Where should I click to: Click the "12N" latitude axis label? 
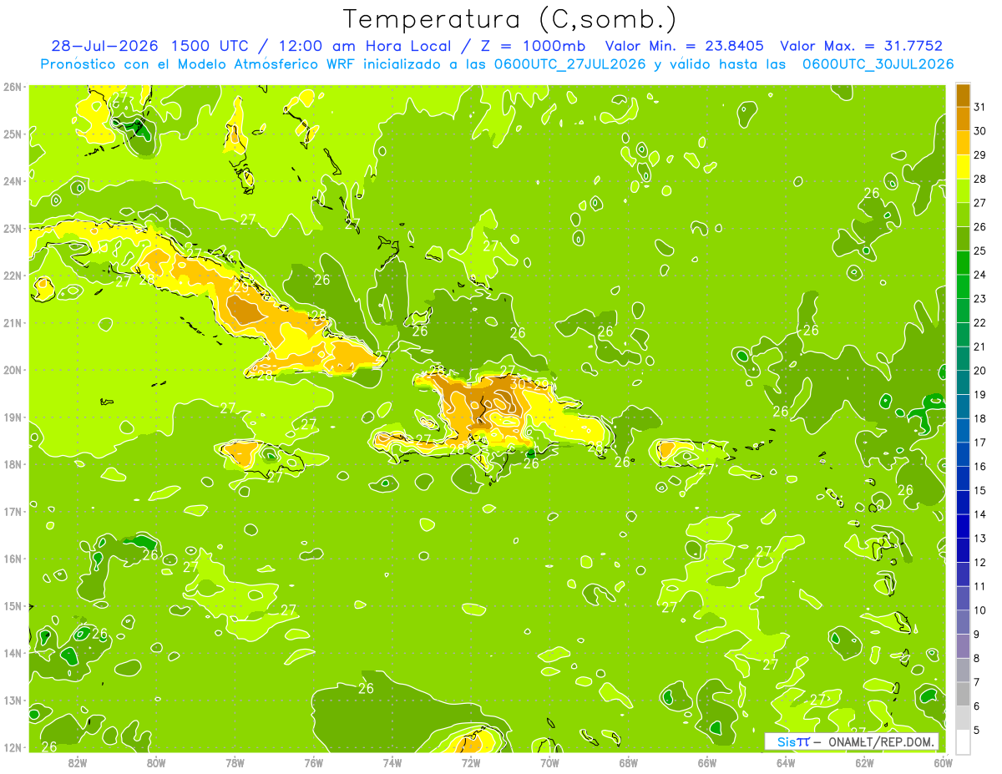click(13, 746)
